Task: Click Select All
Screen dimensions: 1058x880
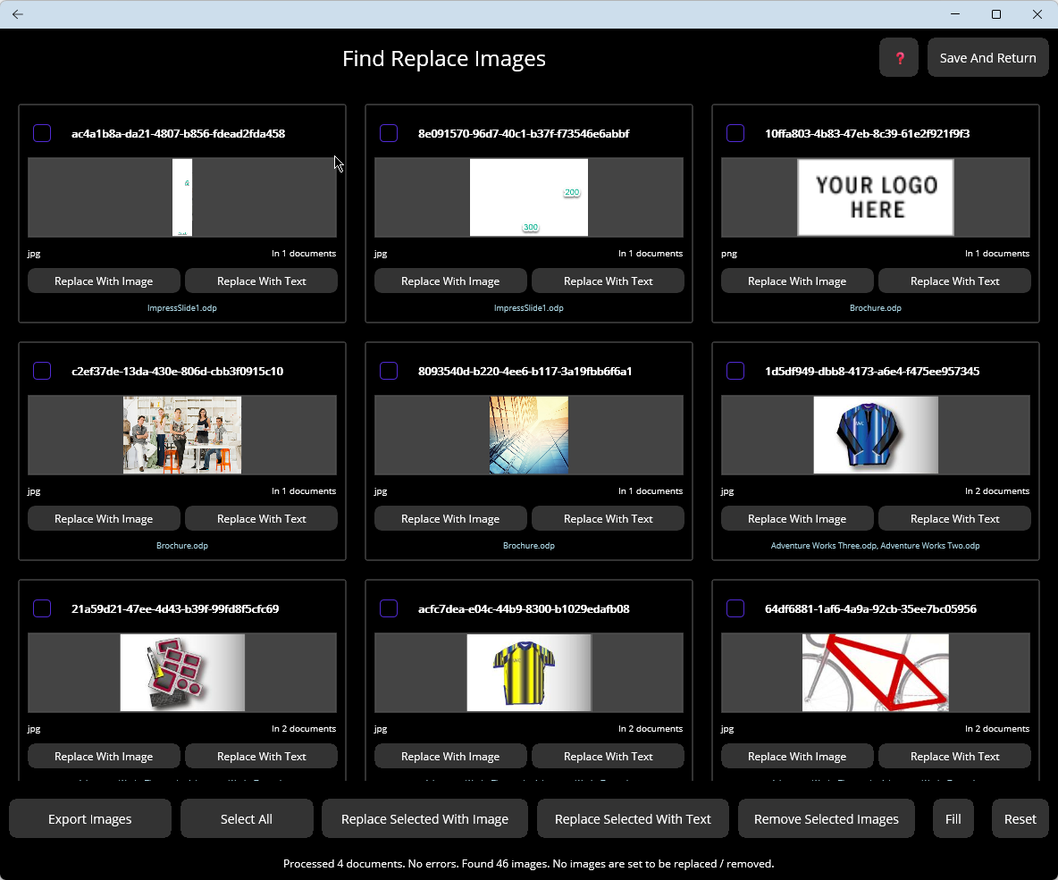Action: pos(247,817)
